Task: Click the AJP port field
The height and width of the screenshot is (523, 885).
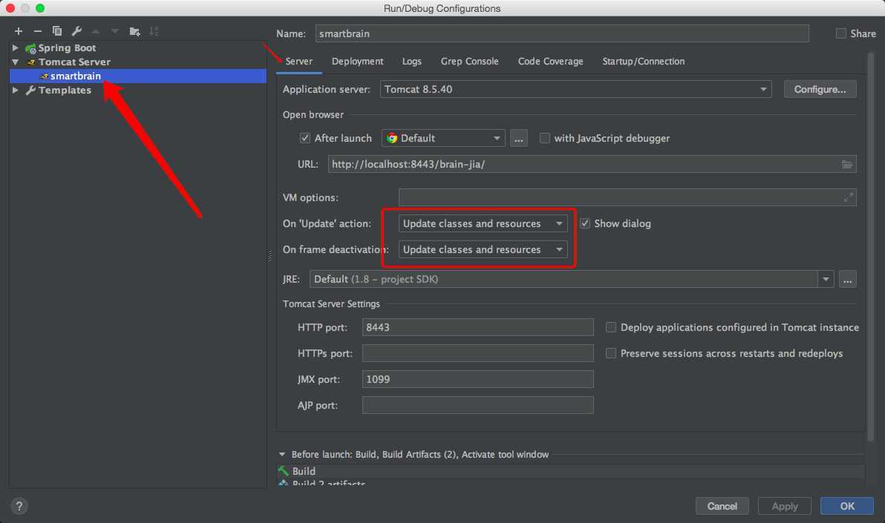Action: tap(477, 405)
